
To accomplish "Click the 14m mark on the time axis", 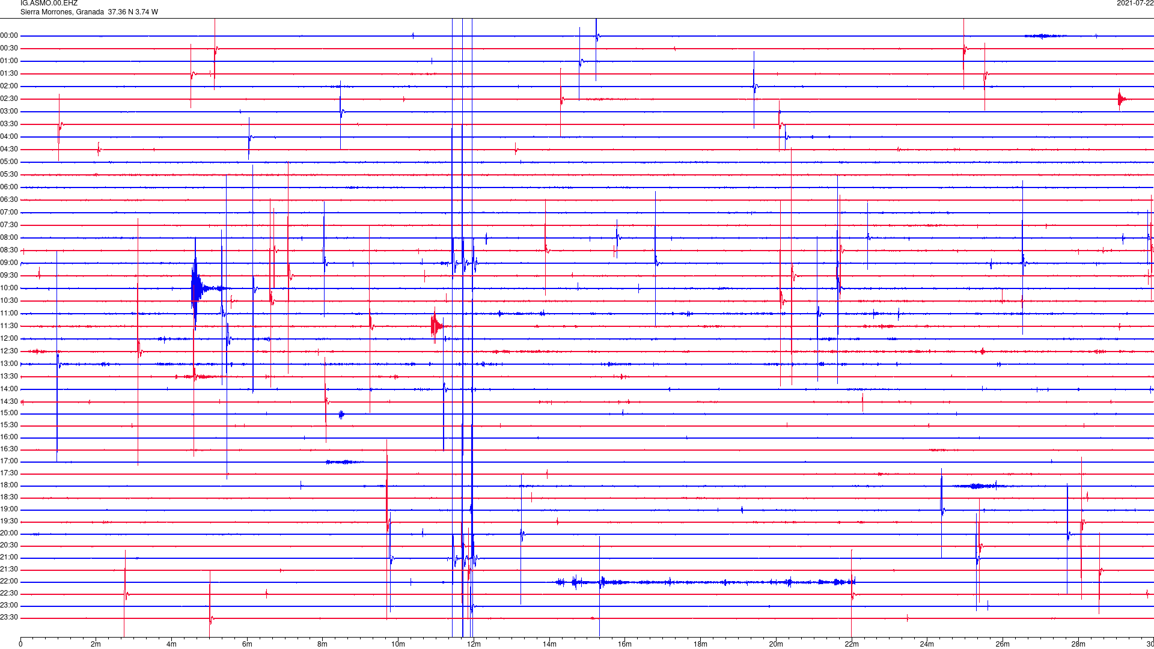I will (x=549, y=645).
